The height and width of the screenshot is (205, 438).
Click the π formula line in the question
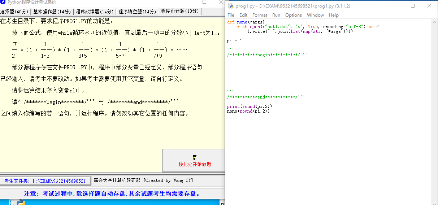pyautogui.click(x=100, y=50)
